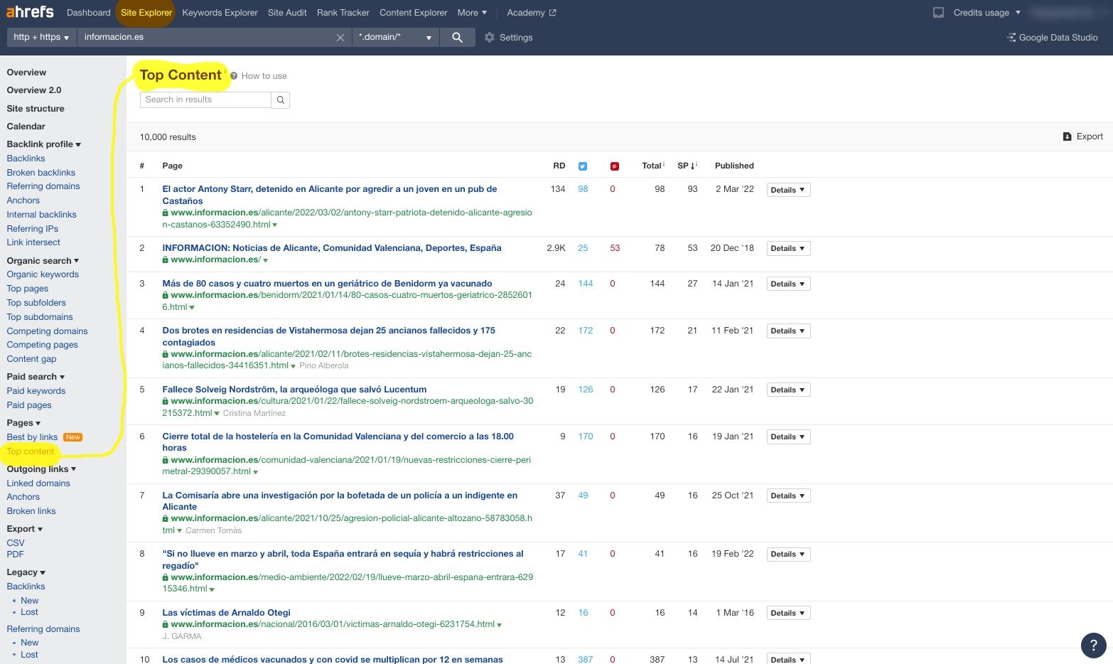The width and height of the screenshot is (1113, 664).
Task: Go to Site Audit
Action: click(x=287, y=13)
